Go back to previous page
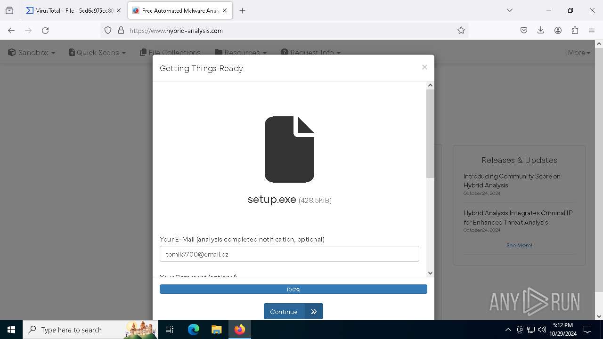This screenshot has height=339, width=603. (11, 30)
